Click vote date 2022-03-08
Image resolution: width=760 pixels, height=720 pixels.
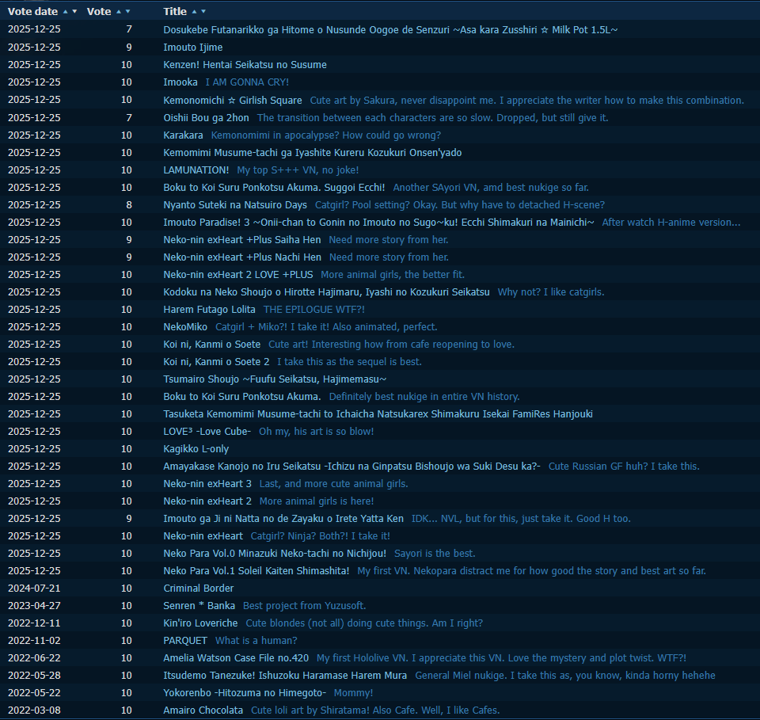tap(34, 710)
